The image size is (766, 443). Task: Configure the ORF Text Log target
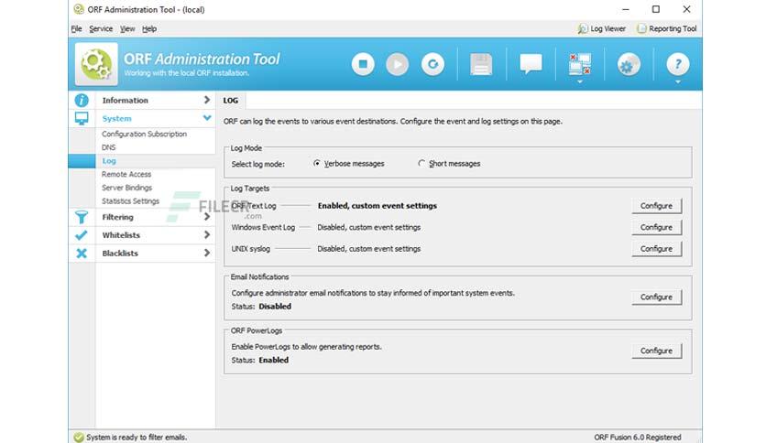[x=657, y=206]
